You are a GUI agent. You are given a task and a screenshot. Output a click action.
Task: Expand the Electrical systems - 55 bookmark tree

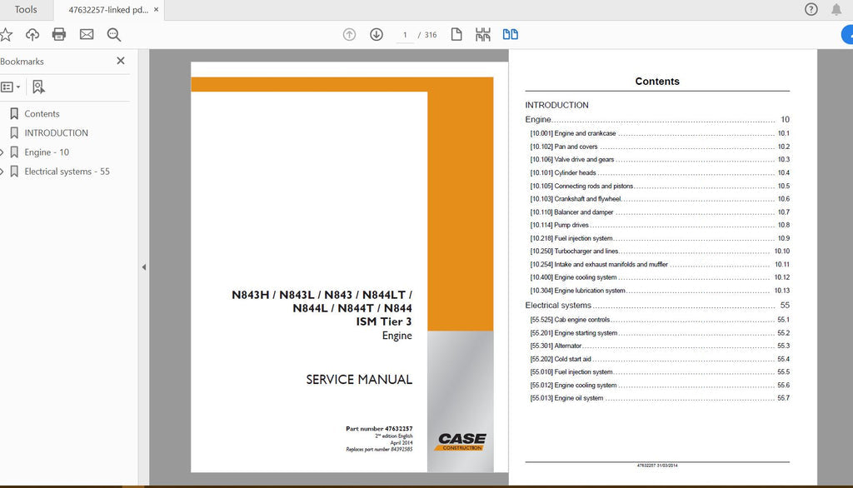click(2, 172)
